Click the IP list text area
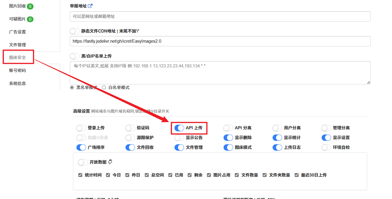This screenshot has width=392, height=199. click(x=220, y=73)
